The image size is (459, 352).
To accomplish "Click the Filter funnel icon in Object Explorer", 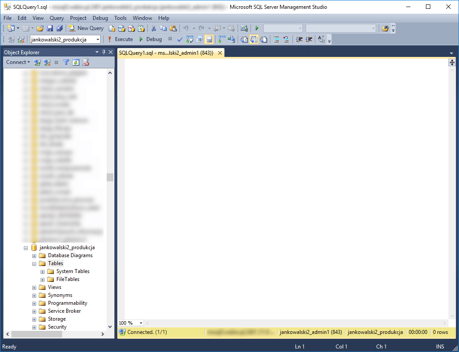I will [x=66, y=62].
